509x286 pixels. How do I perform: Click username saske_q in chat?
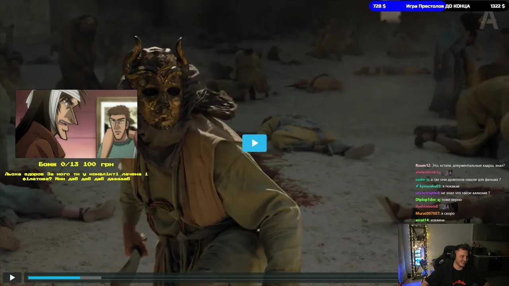(422, 180)
